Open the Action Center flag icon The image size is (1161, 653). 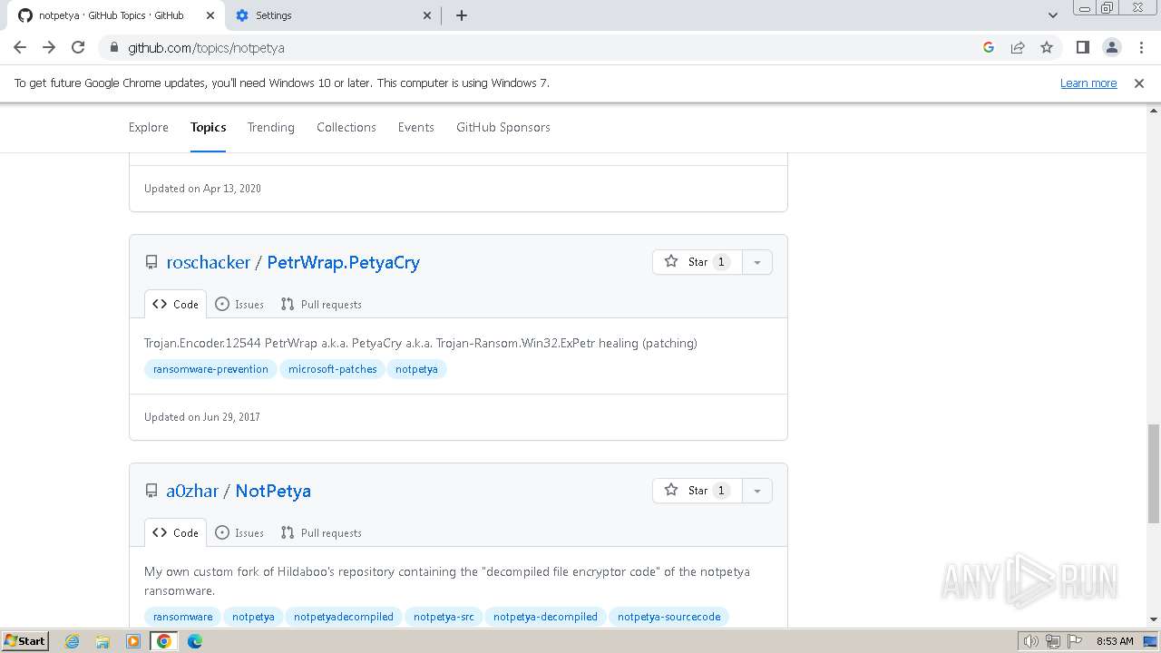point(1074,641)
